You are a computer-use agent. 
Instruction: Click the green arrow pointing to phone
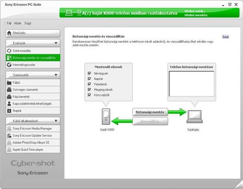coord(122,121)
